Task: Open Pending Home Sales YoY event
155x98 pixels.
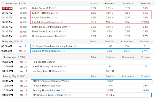Action: click(x=46, y=91)
